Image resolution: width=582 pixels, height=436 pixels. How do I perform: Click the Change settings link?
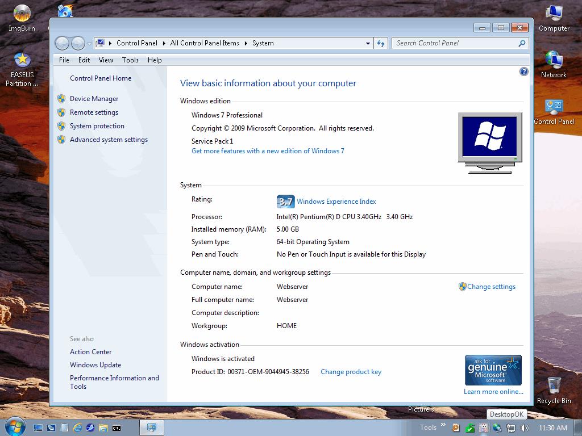coord(491,287)
